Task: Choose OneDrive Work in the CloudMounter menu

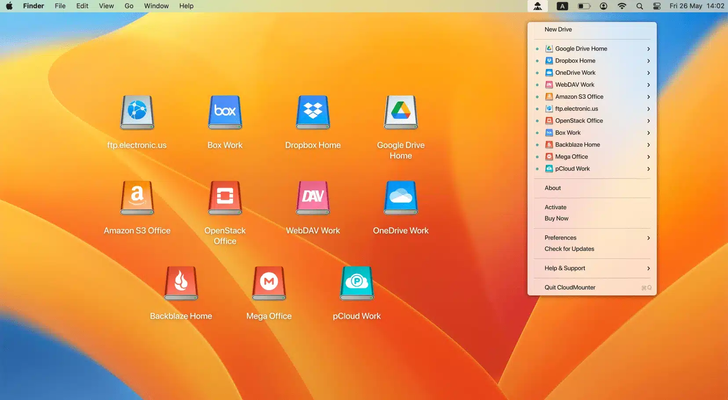Action: 592,73
